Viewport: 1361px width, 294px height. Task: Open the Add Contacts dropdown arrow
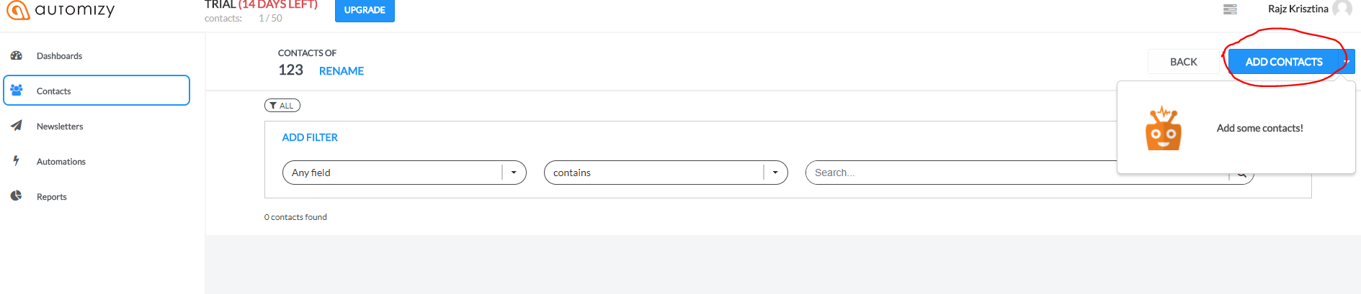click(x=1347, y=62)
